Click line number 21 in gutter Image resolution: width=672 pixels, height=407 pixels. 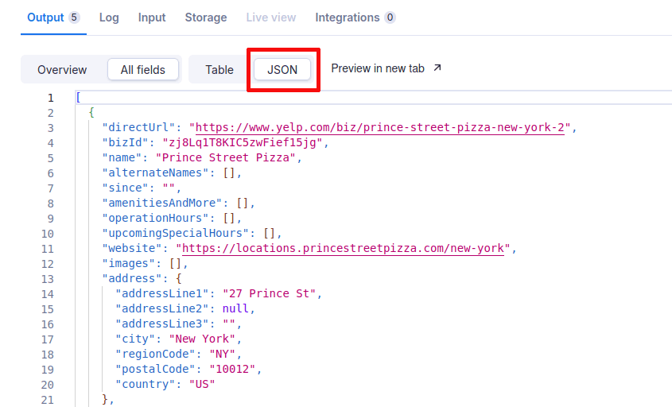(48, 400)
